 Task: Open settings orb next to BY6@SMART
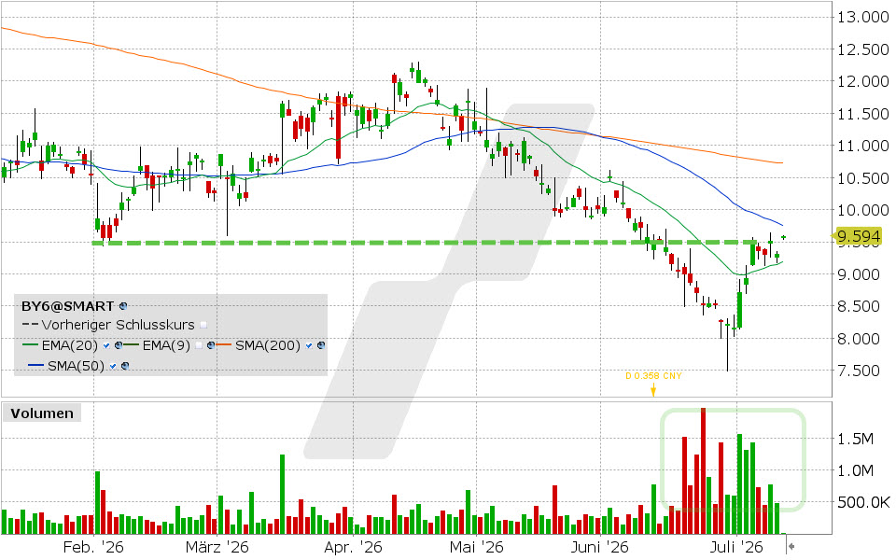click(x=123, y=306)
